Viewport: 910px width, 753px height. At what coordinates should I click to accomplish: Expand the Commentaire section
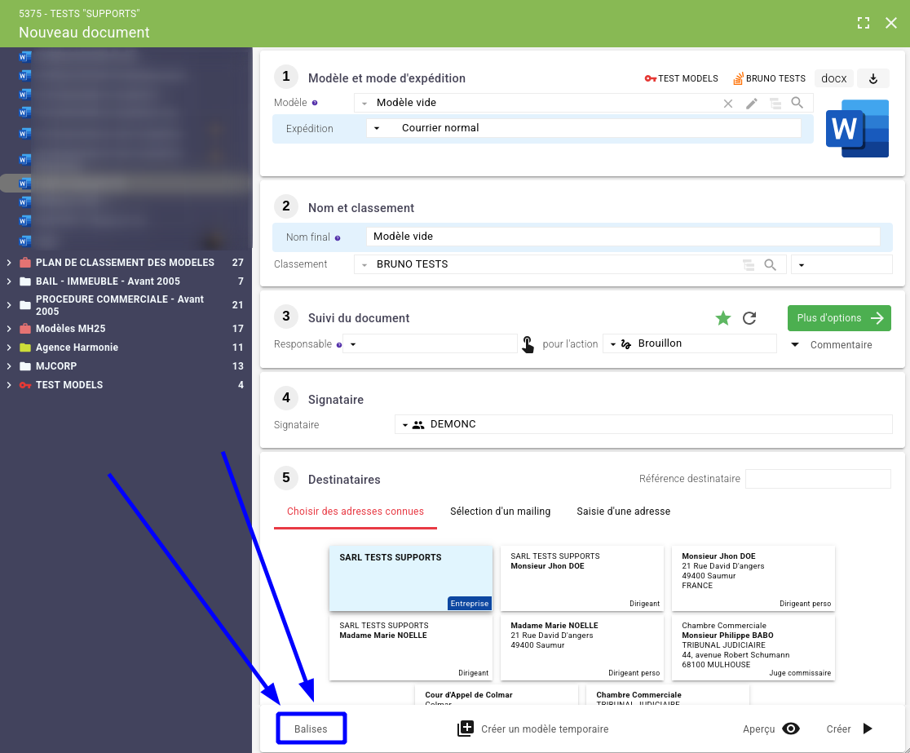pyautogui.click(x=832, y=345)
